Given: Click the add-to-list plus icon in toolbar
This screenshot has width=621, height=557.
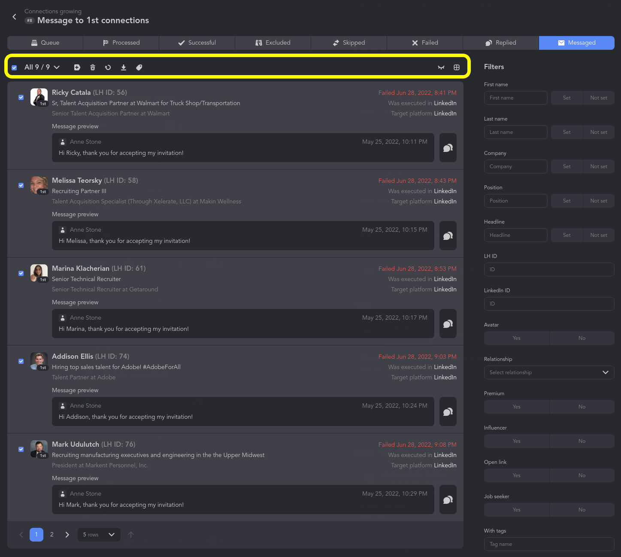Looking at the screenshot, I should (77, 67).
